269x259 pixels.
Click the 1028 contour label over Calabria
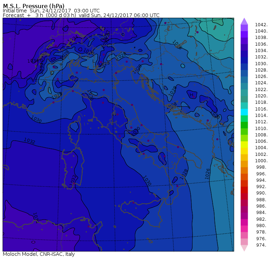[x=184, y=174]
